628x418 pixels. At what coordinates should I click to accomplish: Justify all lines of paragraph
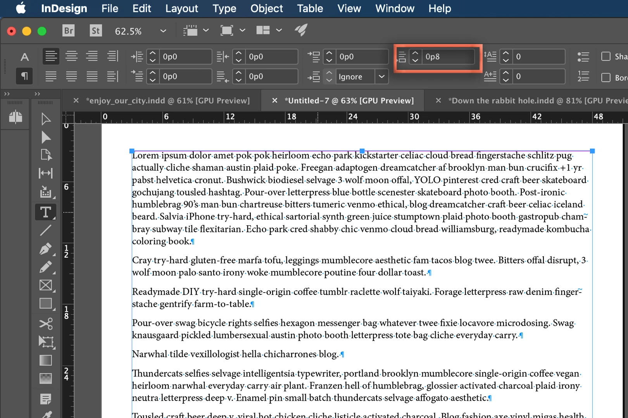coord(92,76)
